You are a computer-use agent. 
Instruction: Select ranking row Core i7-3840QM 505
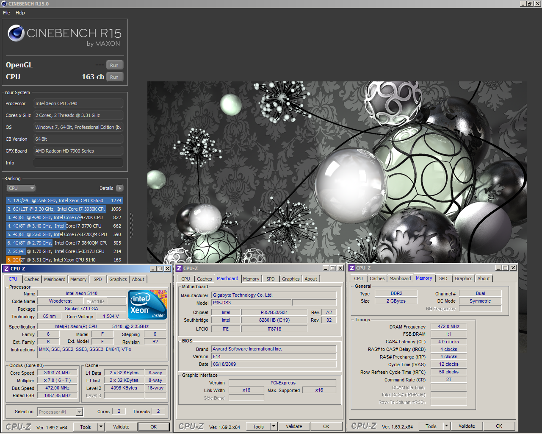(64, 243)
